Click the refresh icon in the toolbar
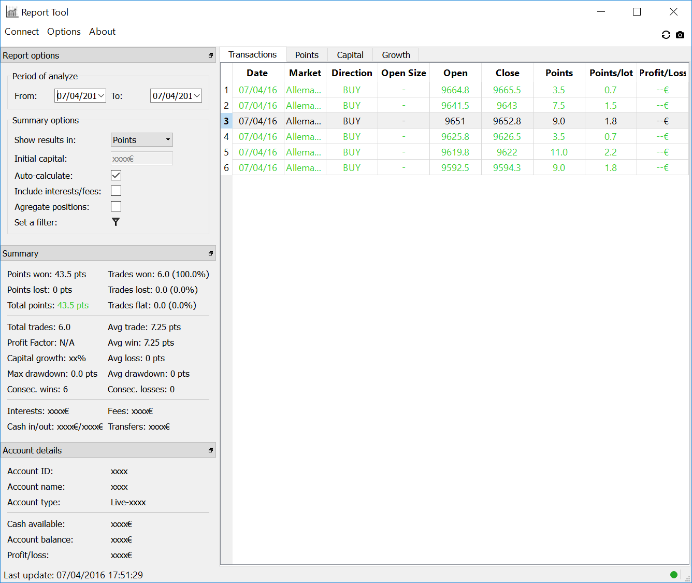This screenshot has width=692, height=583. point(666,35)
